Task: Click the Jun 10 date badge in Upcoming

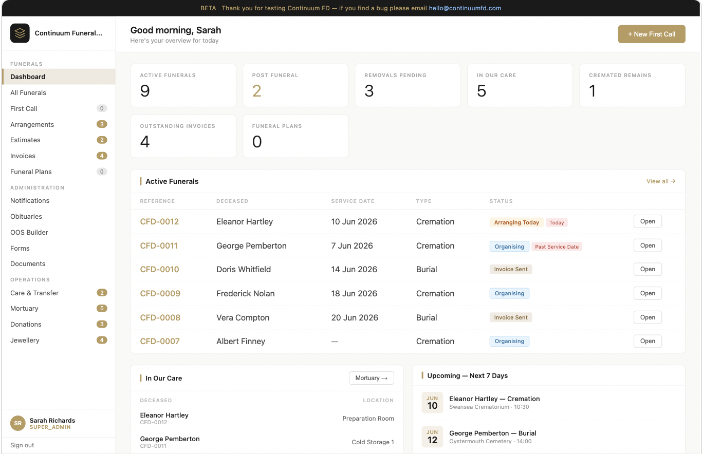Action: (432, 403)
